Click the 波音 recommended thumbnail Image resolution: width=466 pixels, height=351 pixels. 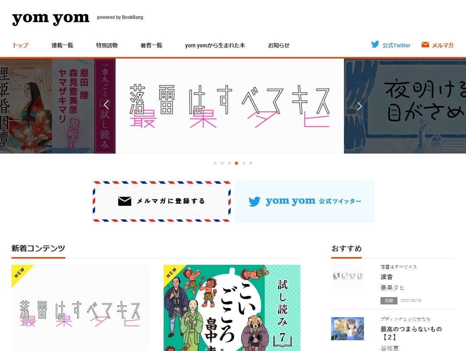[347, 276]
